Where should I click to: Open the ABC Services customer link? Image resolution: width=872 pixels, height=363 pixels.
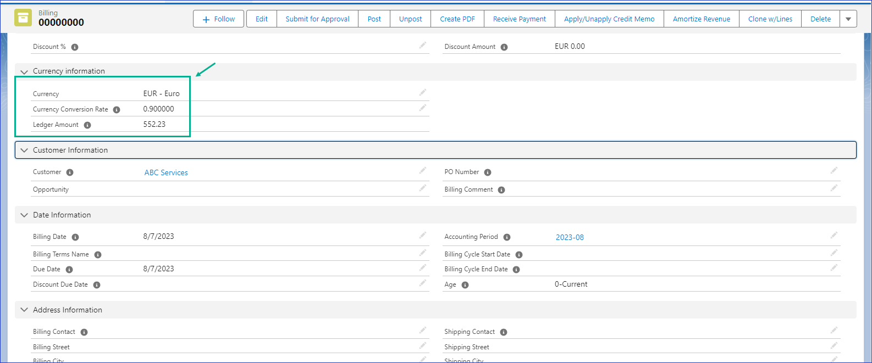pyautogui.click(x=166, y=172)
